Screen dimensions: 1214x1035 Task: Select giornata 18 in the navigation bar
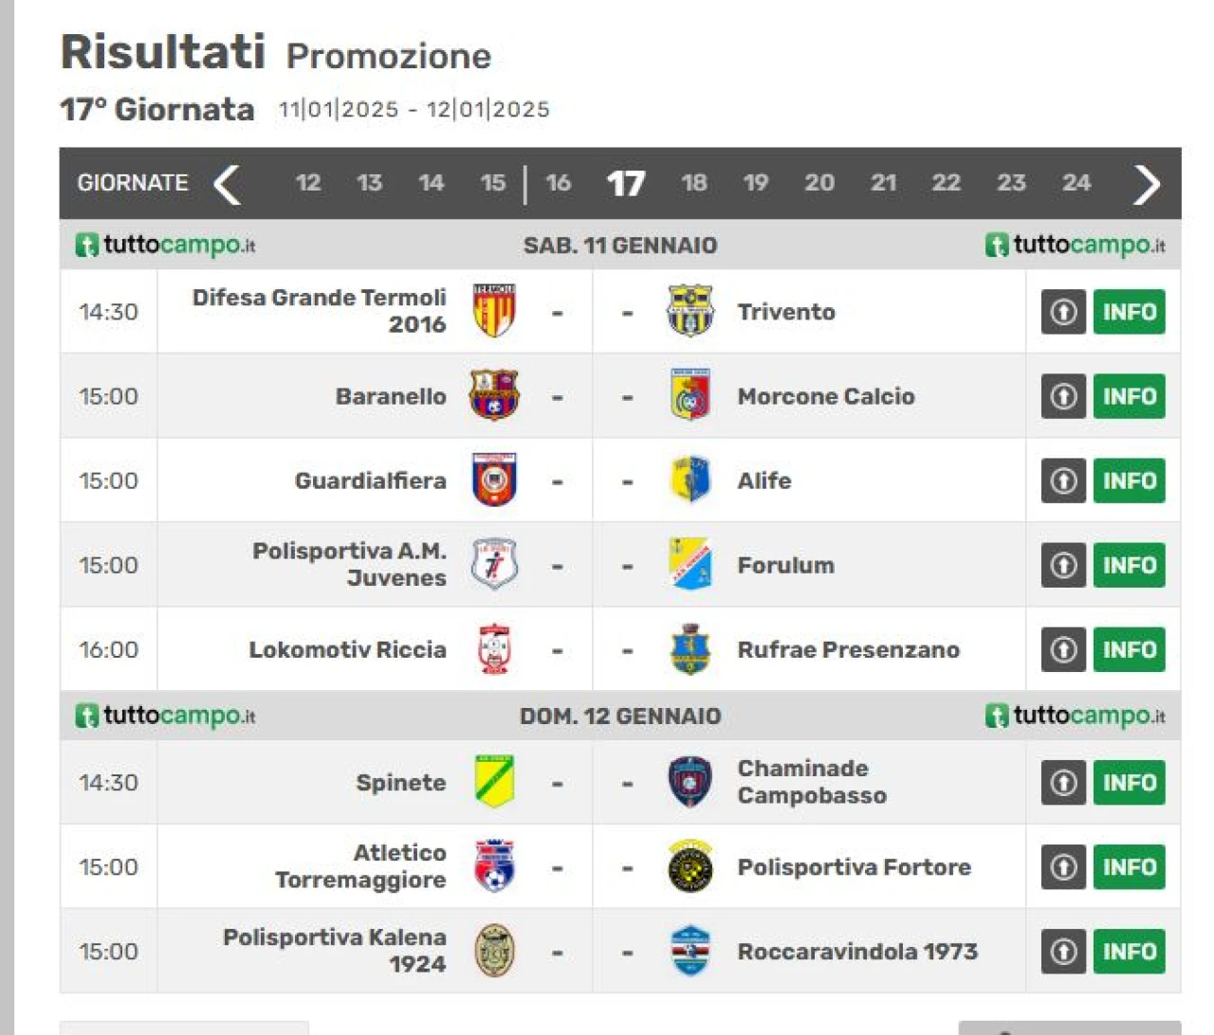coord(693,183)
